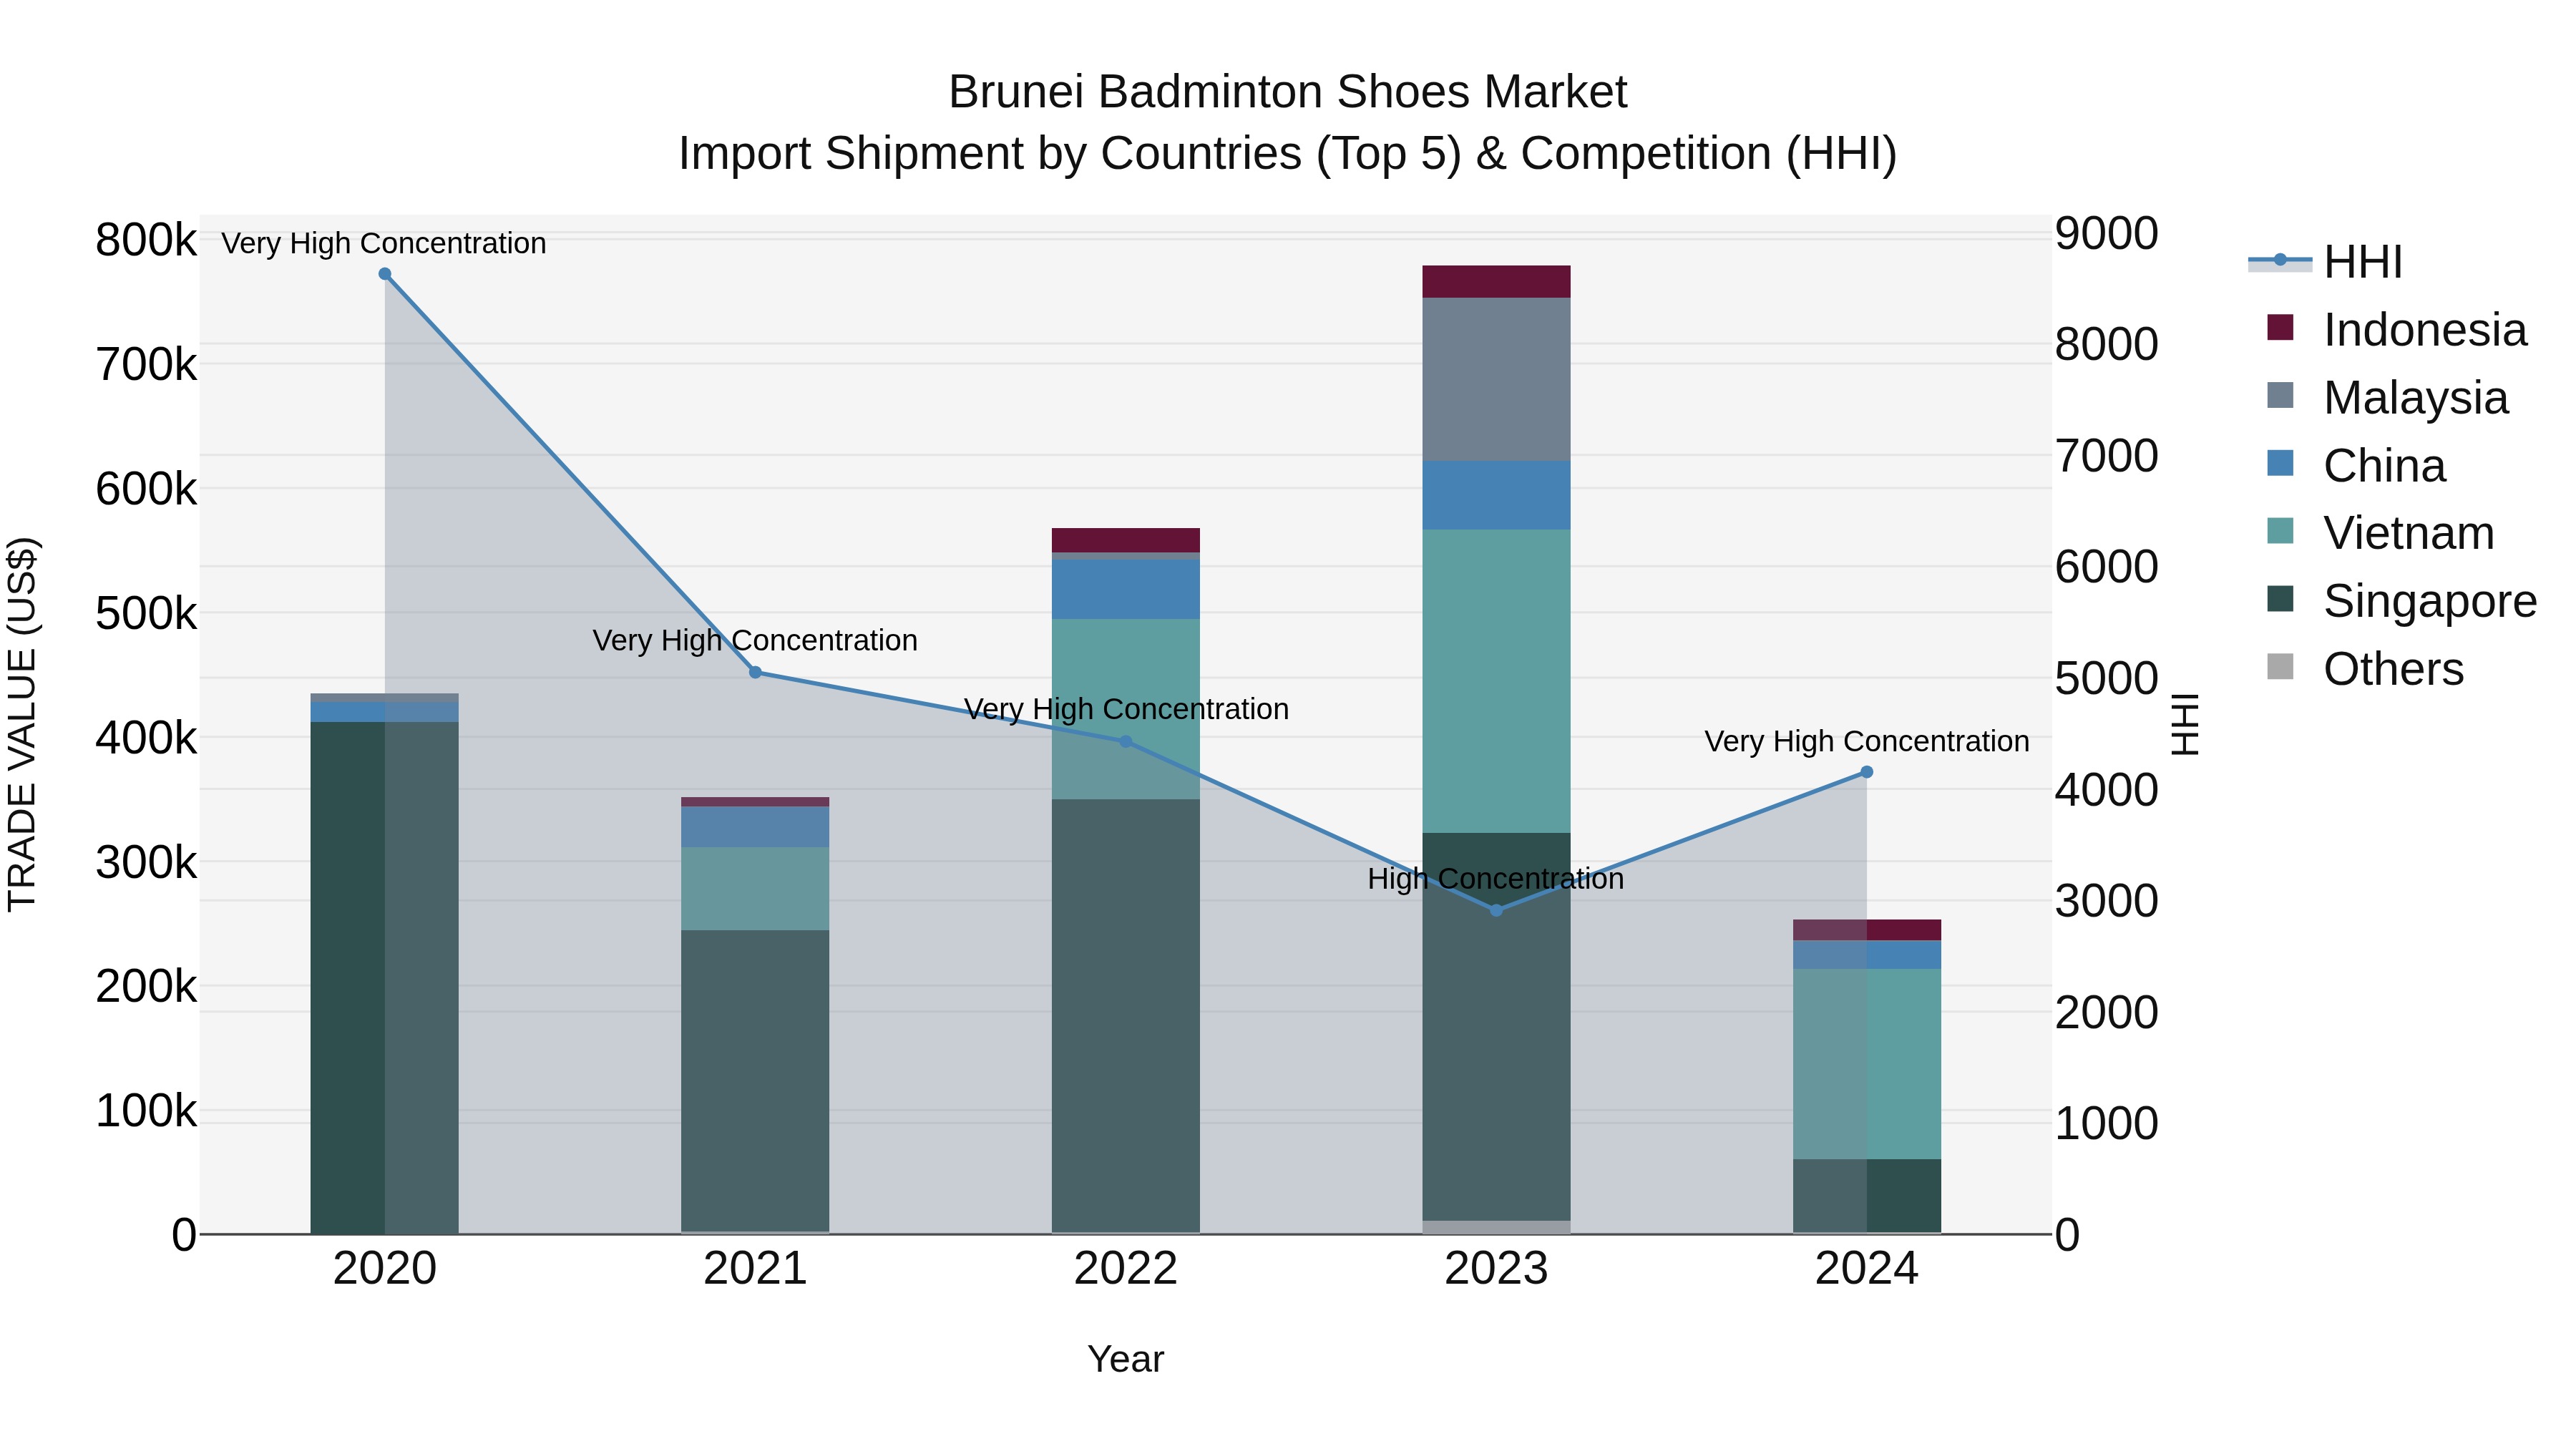2576x1449 pixels.
Task: Click the China bar segment for 2023
Action: click(1496, 496)
